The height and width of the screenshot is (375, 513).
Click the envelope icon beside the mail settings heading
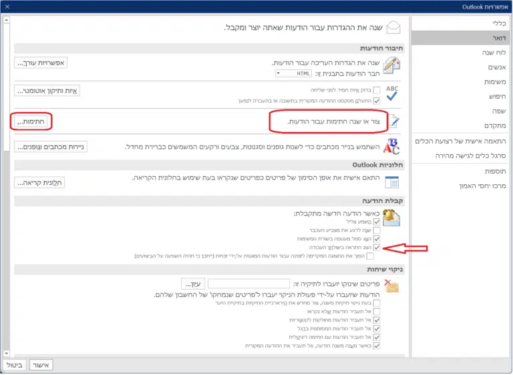pos(393,27)
